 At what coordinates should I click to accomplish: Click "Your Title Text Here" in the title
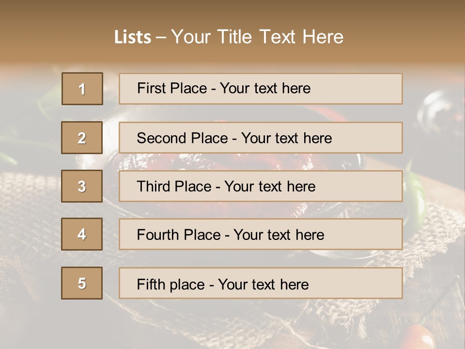(x=257, y=37)
